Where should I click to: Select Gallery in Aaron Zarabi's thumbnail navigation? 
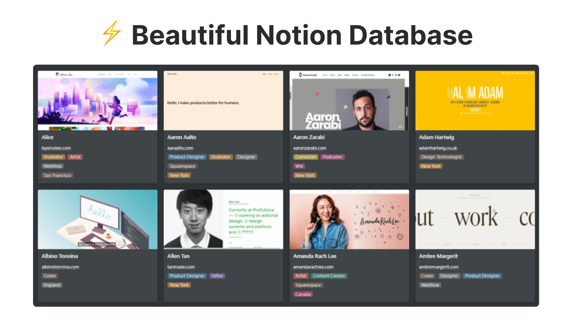pos(347,75)
